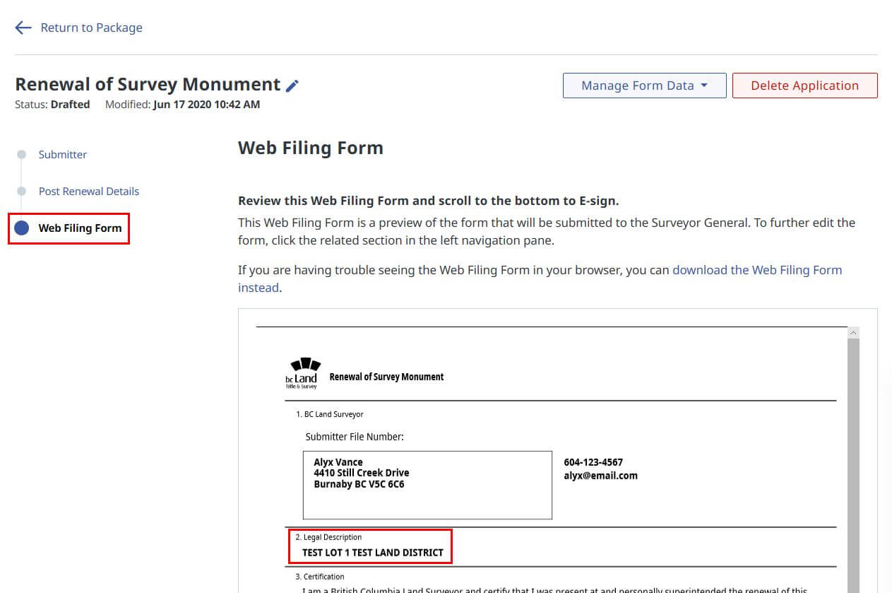
Task: Click the TEST LOT 1 legal description text
Action: (x=373, y=553)
